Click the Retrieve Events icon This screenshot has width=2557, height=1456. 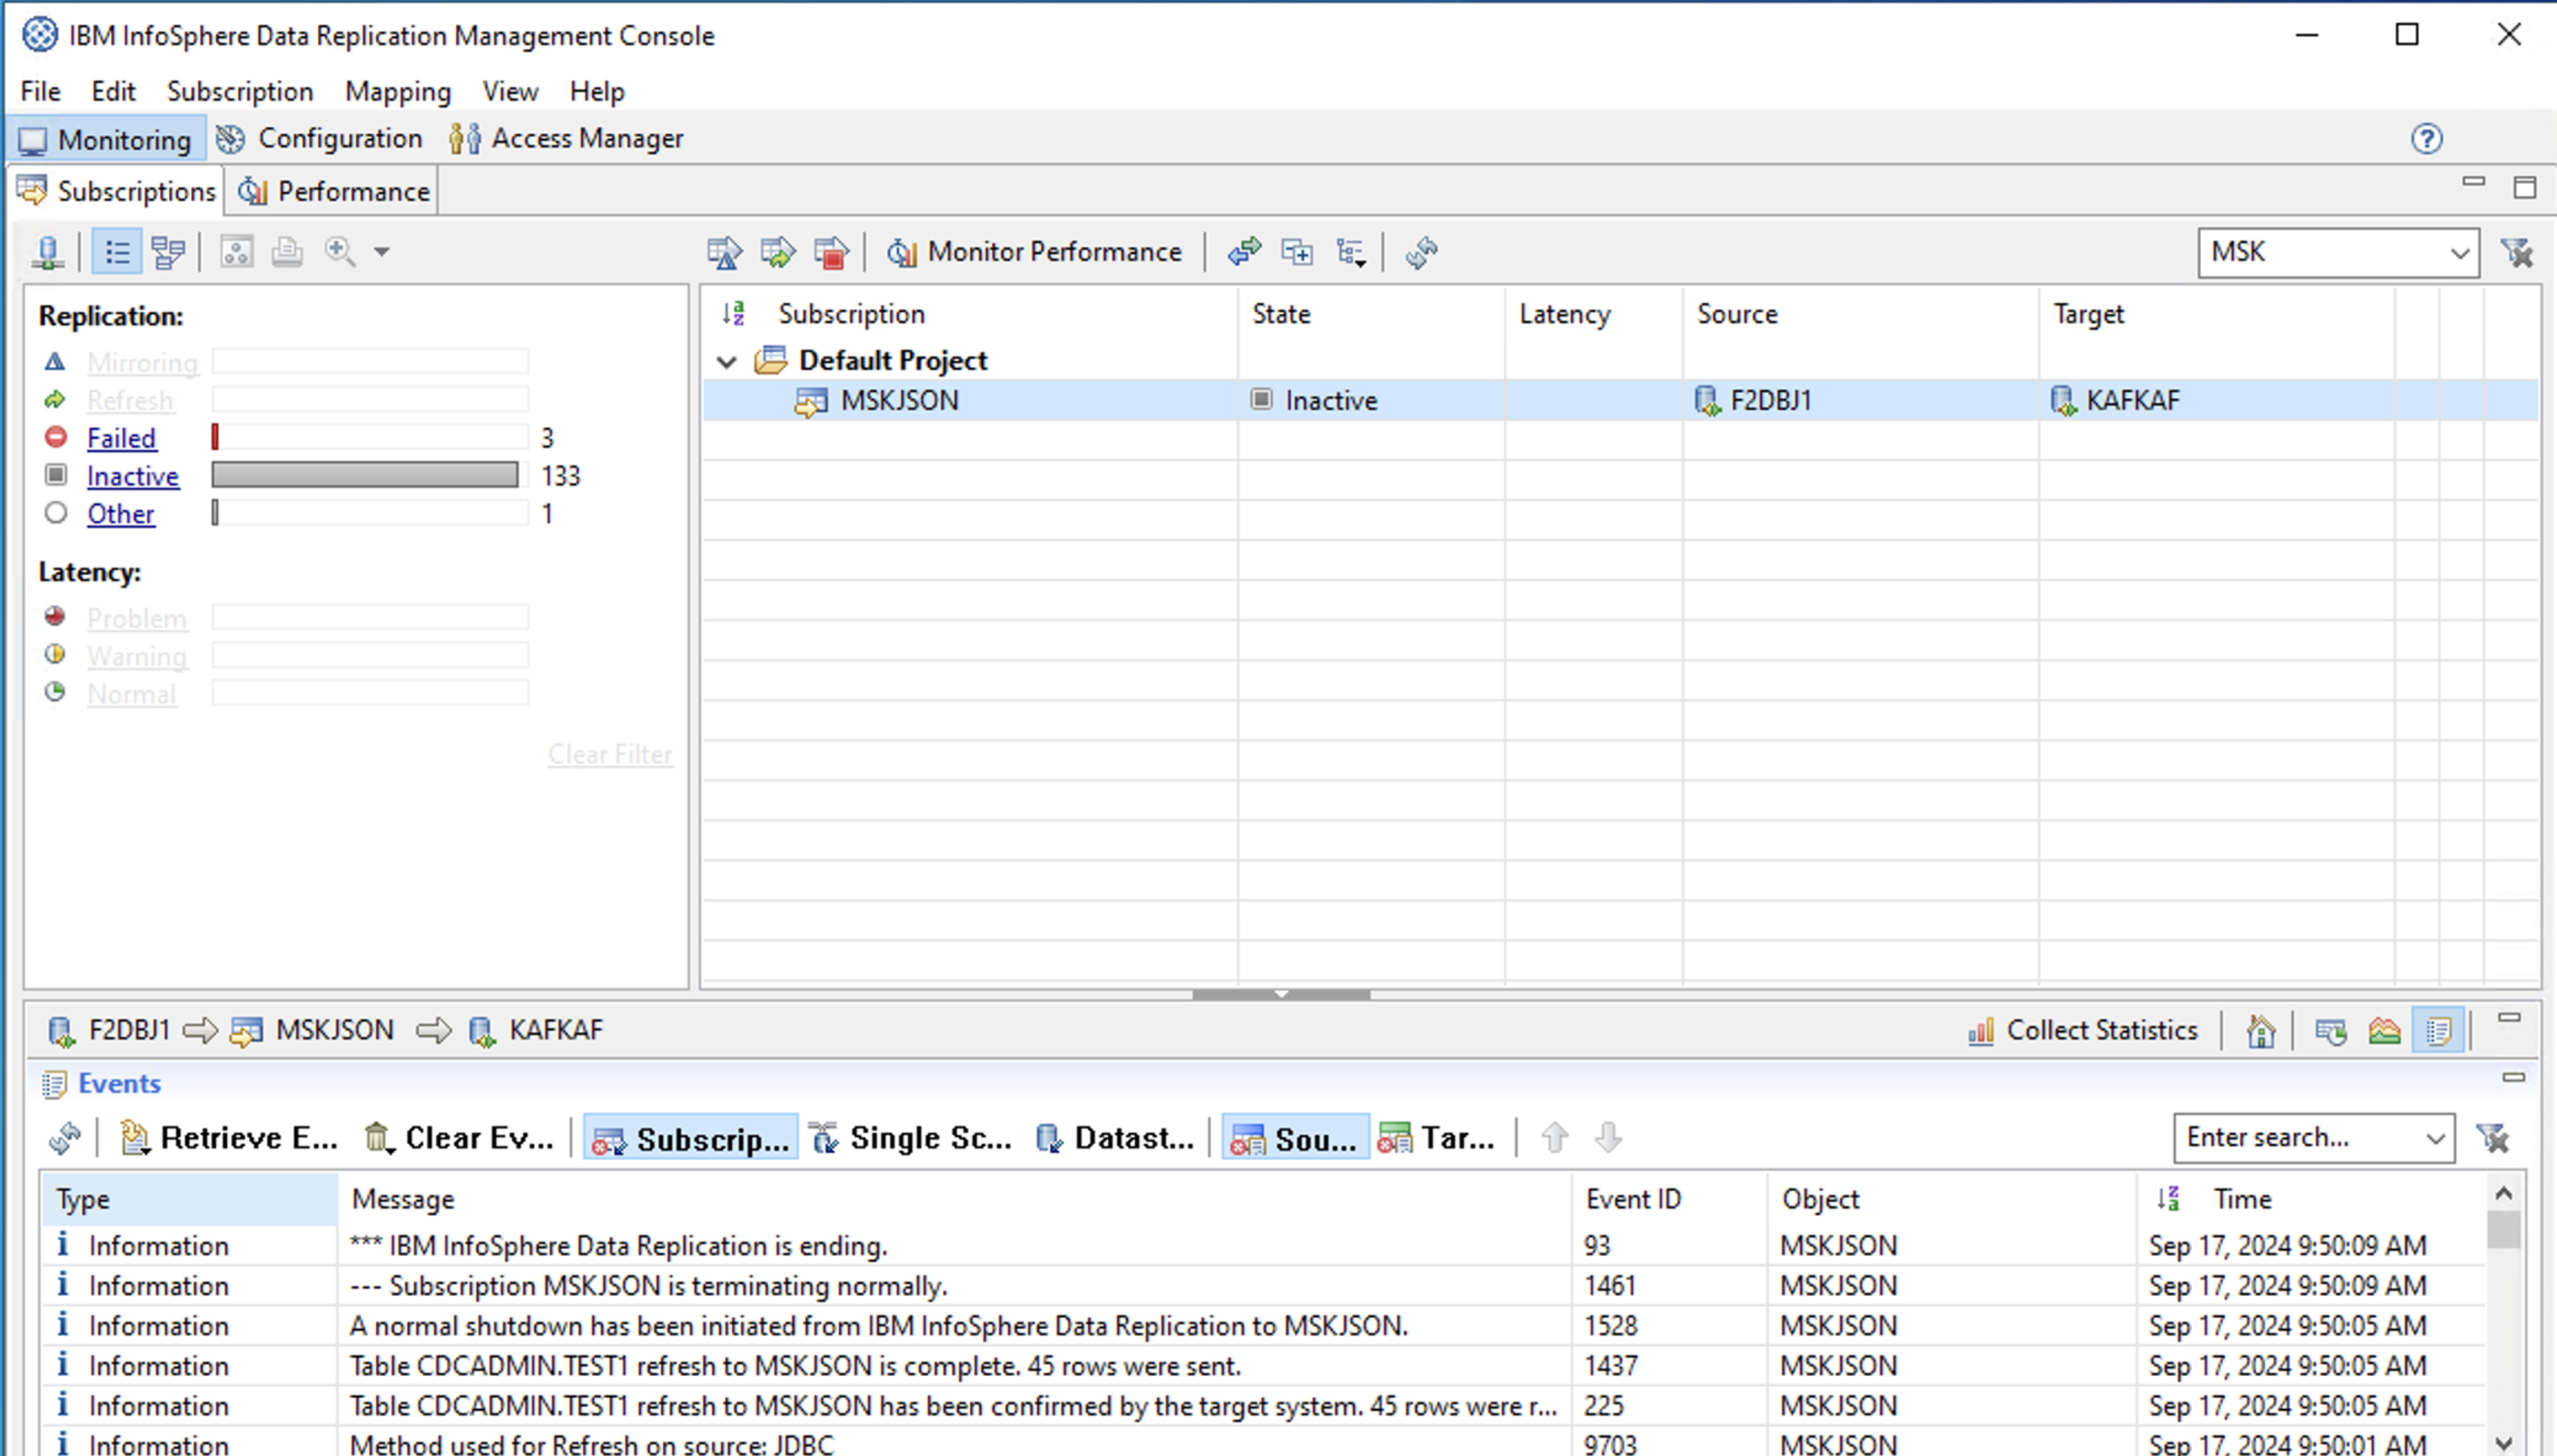134,1138
